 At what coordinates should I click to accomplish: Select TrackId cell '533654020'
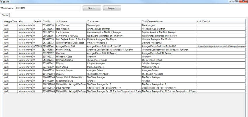click(x=49, y=25)
